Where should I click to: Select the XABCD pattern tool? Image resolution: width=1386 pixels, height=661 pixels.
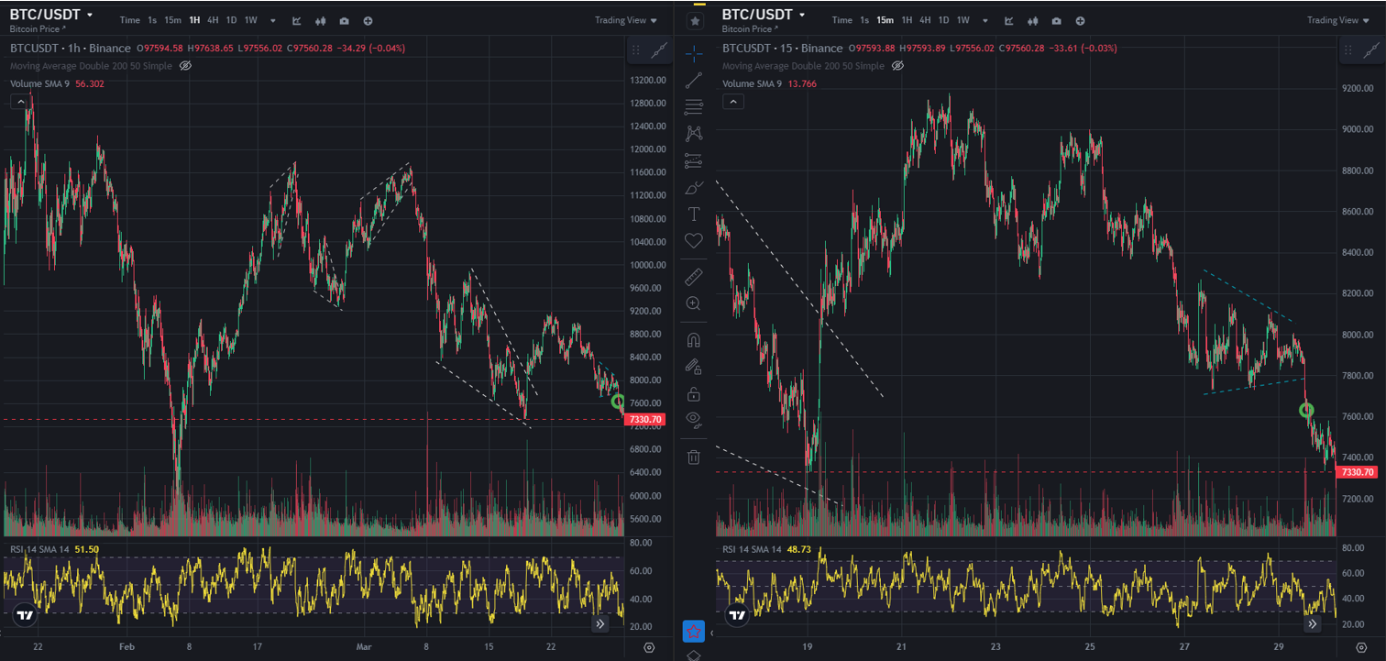[x=694, y=133]
